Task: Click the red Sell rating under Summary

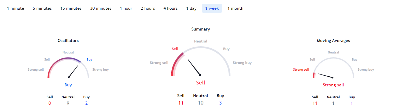Action: pyautogui.click(x=200, y=83)
